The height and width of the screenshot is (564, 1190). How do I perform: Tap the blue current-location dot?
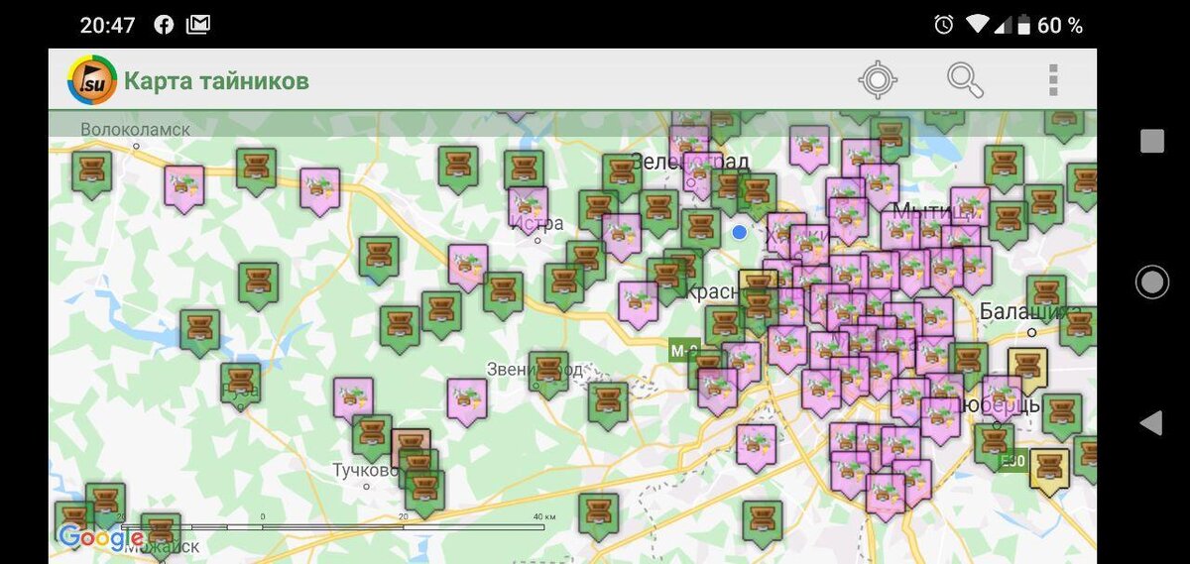(x=739, y=232)
